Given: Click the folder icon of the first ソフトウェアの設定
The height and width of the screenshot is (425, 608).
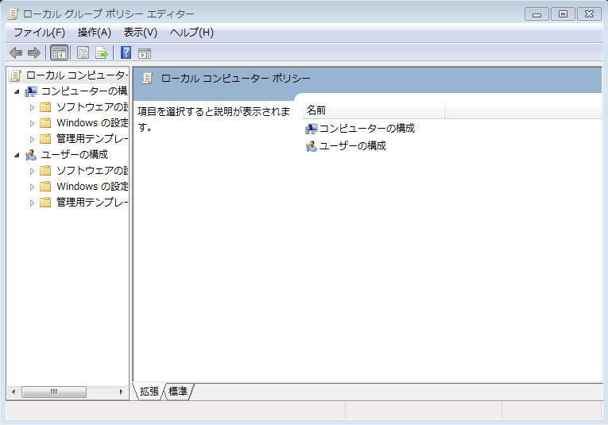Looking at the screenshot, I should pyautogui.click(x=45, y=107).
